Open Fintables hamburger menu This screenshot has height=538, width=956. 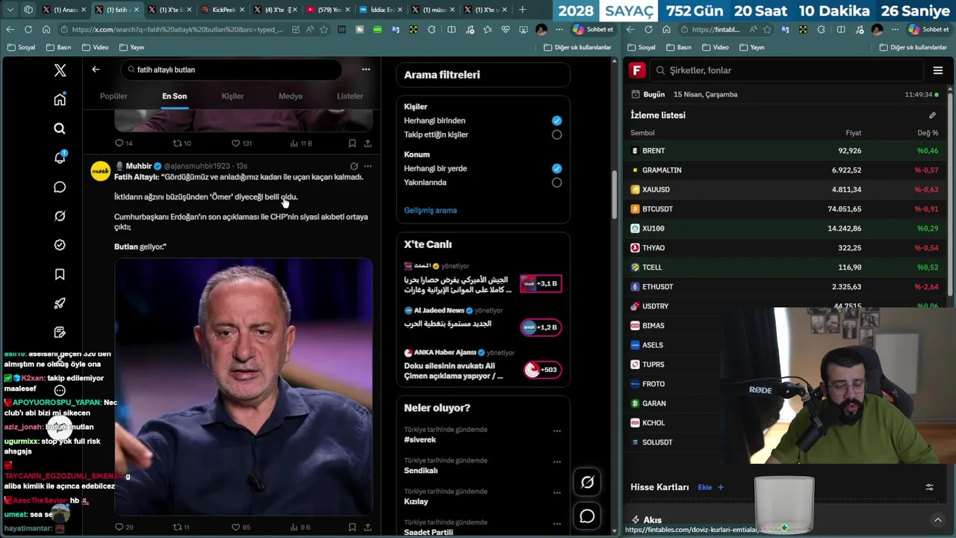[938, 70]
